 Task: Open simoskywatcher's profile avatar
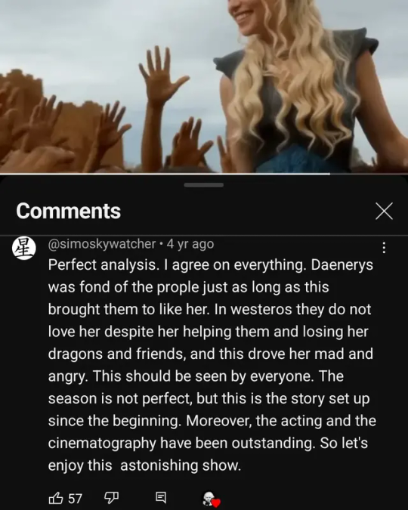[x=23, y=248]
